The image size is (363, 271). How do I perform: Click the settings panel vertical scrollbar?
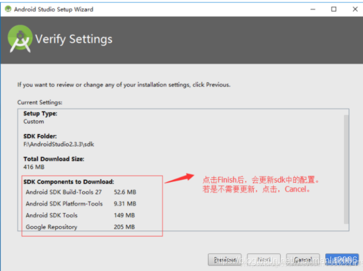(346, 170)
